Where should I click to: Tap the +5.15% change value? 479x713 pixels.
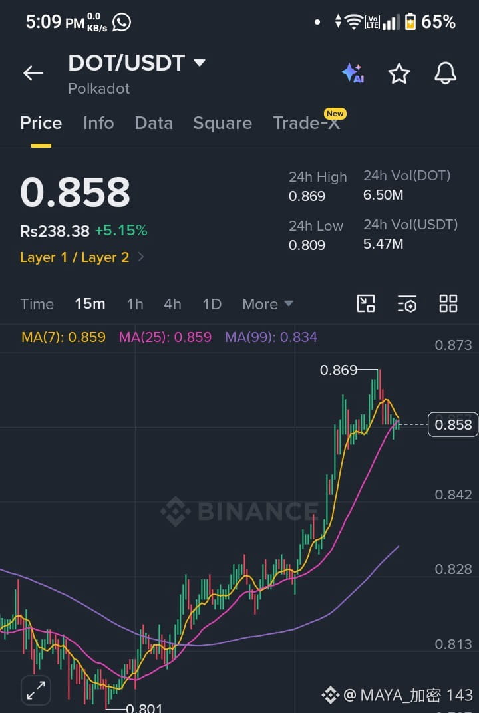tap(121, 231)
